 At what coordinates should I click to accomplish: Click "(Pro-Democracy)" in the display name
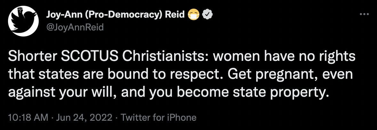click(125, 15)
